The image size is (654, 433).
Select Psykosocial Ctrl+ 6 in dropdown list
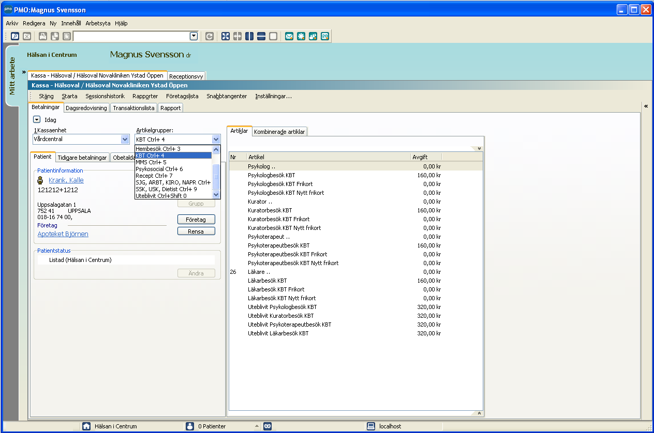(x=173, y=169)
